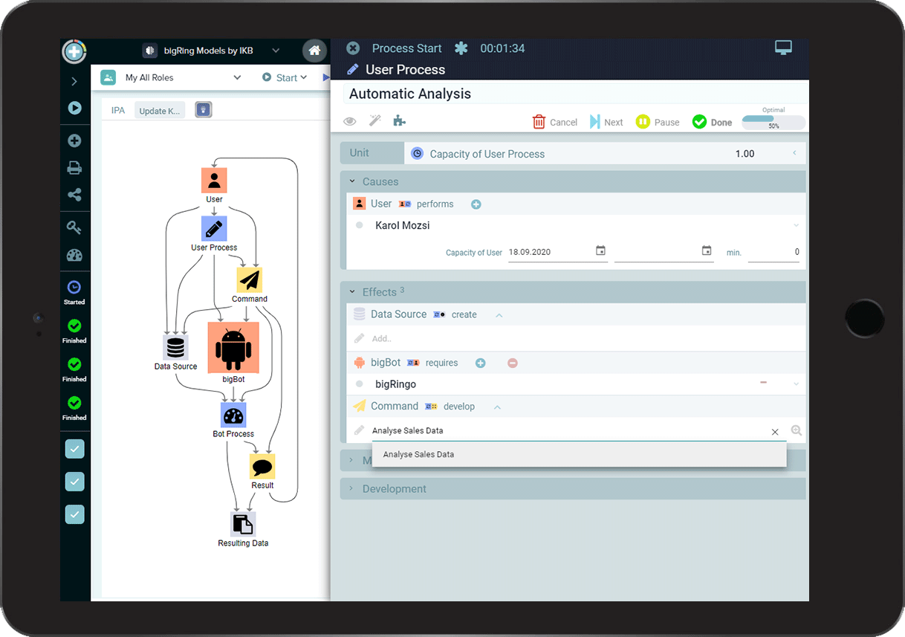The width and height of the screenshot is (905, 637).
Task: Select the bigBot android node
Action: coord(233,347)
